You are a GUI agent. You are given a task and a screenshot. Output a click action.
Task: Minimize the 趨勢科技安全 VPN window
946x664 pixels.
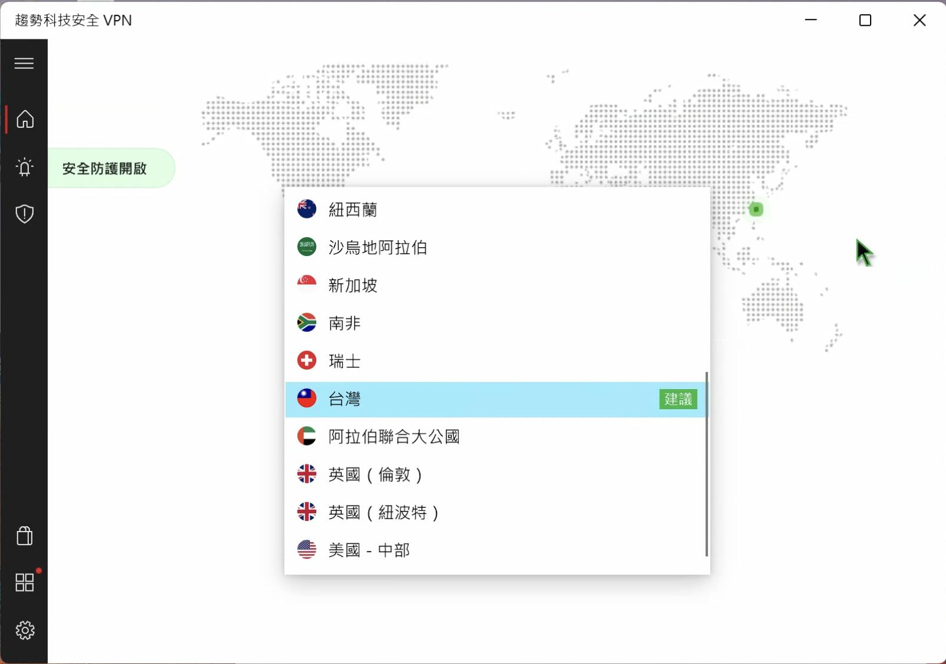click(x=811, y=20)
